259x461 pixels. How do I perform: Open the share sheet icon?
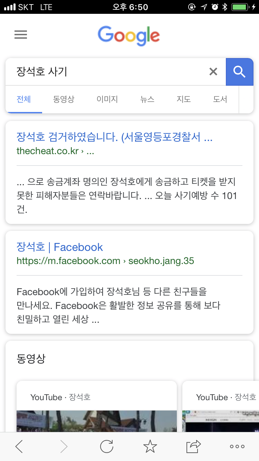click(x=194, y=446)
